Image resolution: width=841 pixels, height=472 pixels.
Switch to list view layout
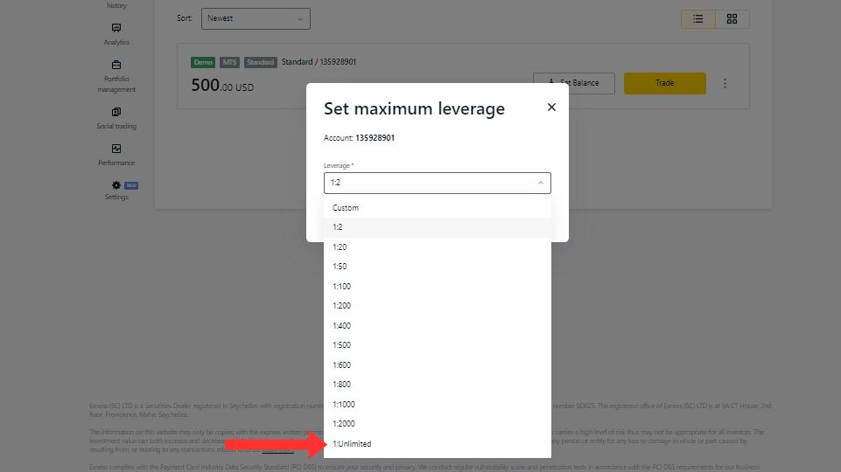point(697,18)
